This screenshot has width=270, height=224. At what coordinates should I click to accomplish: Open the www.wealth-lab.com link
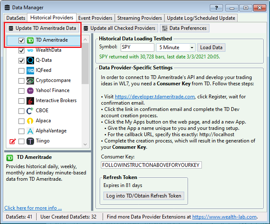click(224, 217)
